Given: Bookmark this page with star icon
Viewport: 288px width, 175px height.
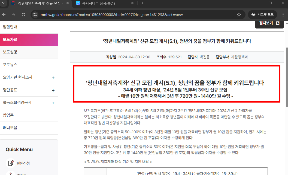Looking at the screenshot, I should click(239, 15).
